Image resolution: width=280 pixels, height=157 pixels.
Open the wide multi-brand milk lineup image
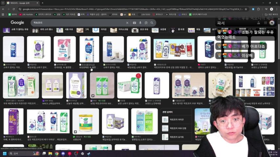(x=174, y=49)
